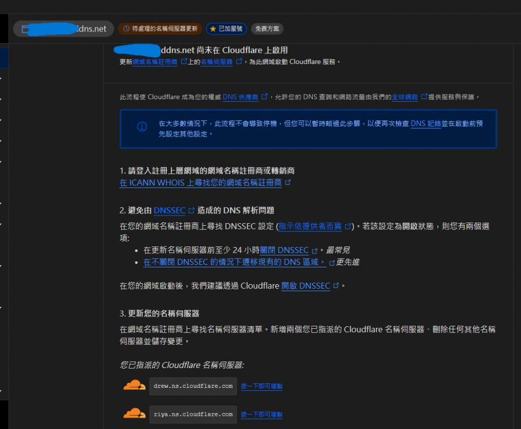This screenshot has height=429, width=521.
Task: Click the info icon in blue notice box
Action: tap(142, 127)
